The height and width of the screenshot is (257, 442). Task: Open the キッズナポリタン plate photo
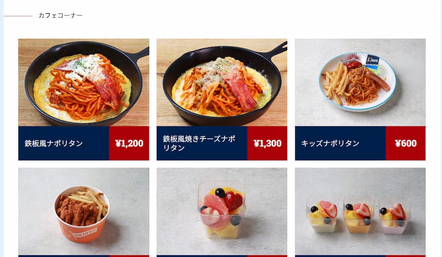point(360,82)
